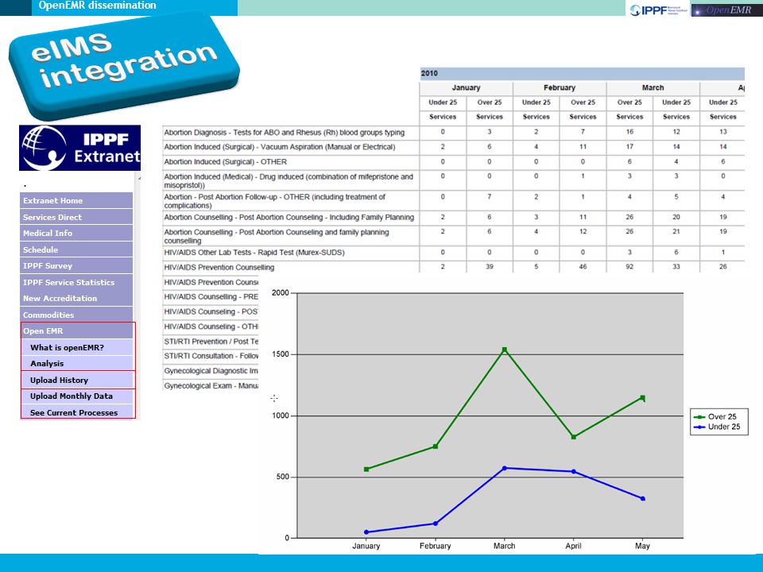
Task: Select Medical Info sidebar entry
Action: pos(76,233)
